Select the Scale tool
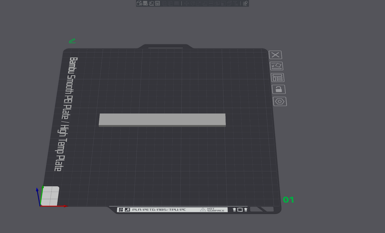Image resolution: width=385 pixels, height=233 pixels. (199, 3)
